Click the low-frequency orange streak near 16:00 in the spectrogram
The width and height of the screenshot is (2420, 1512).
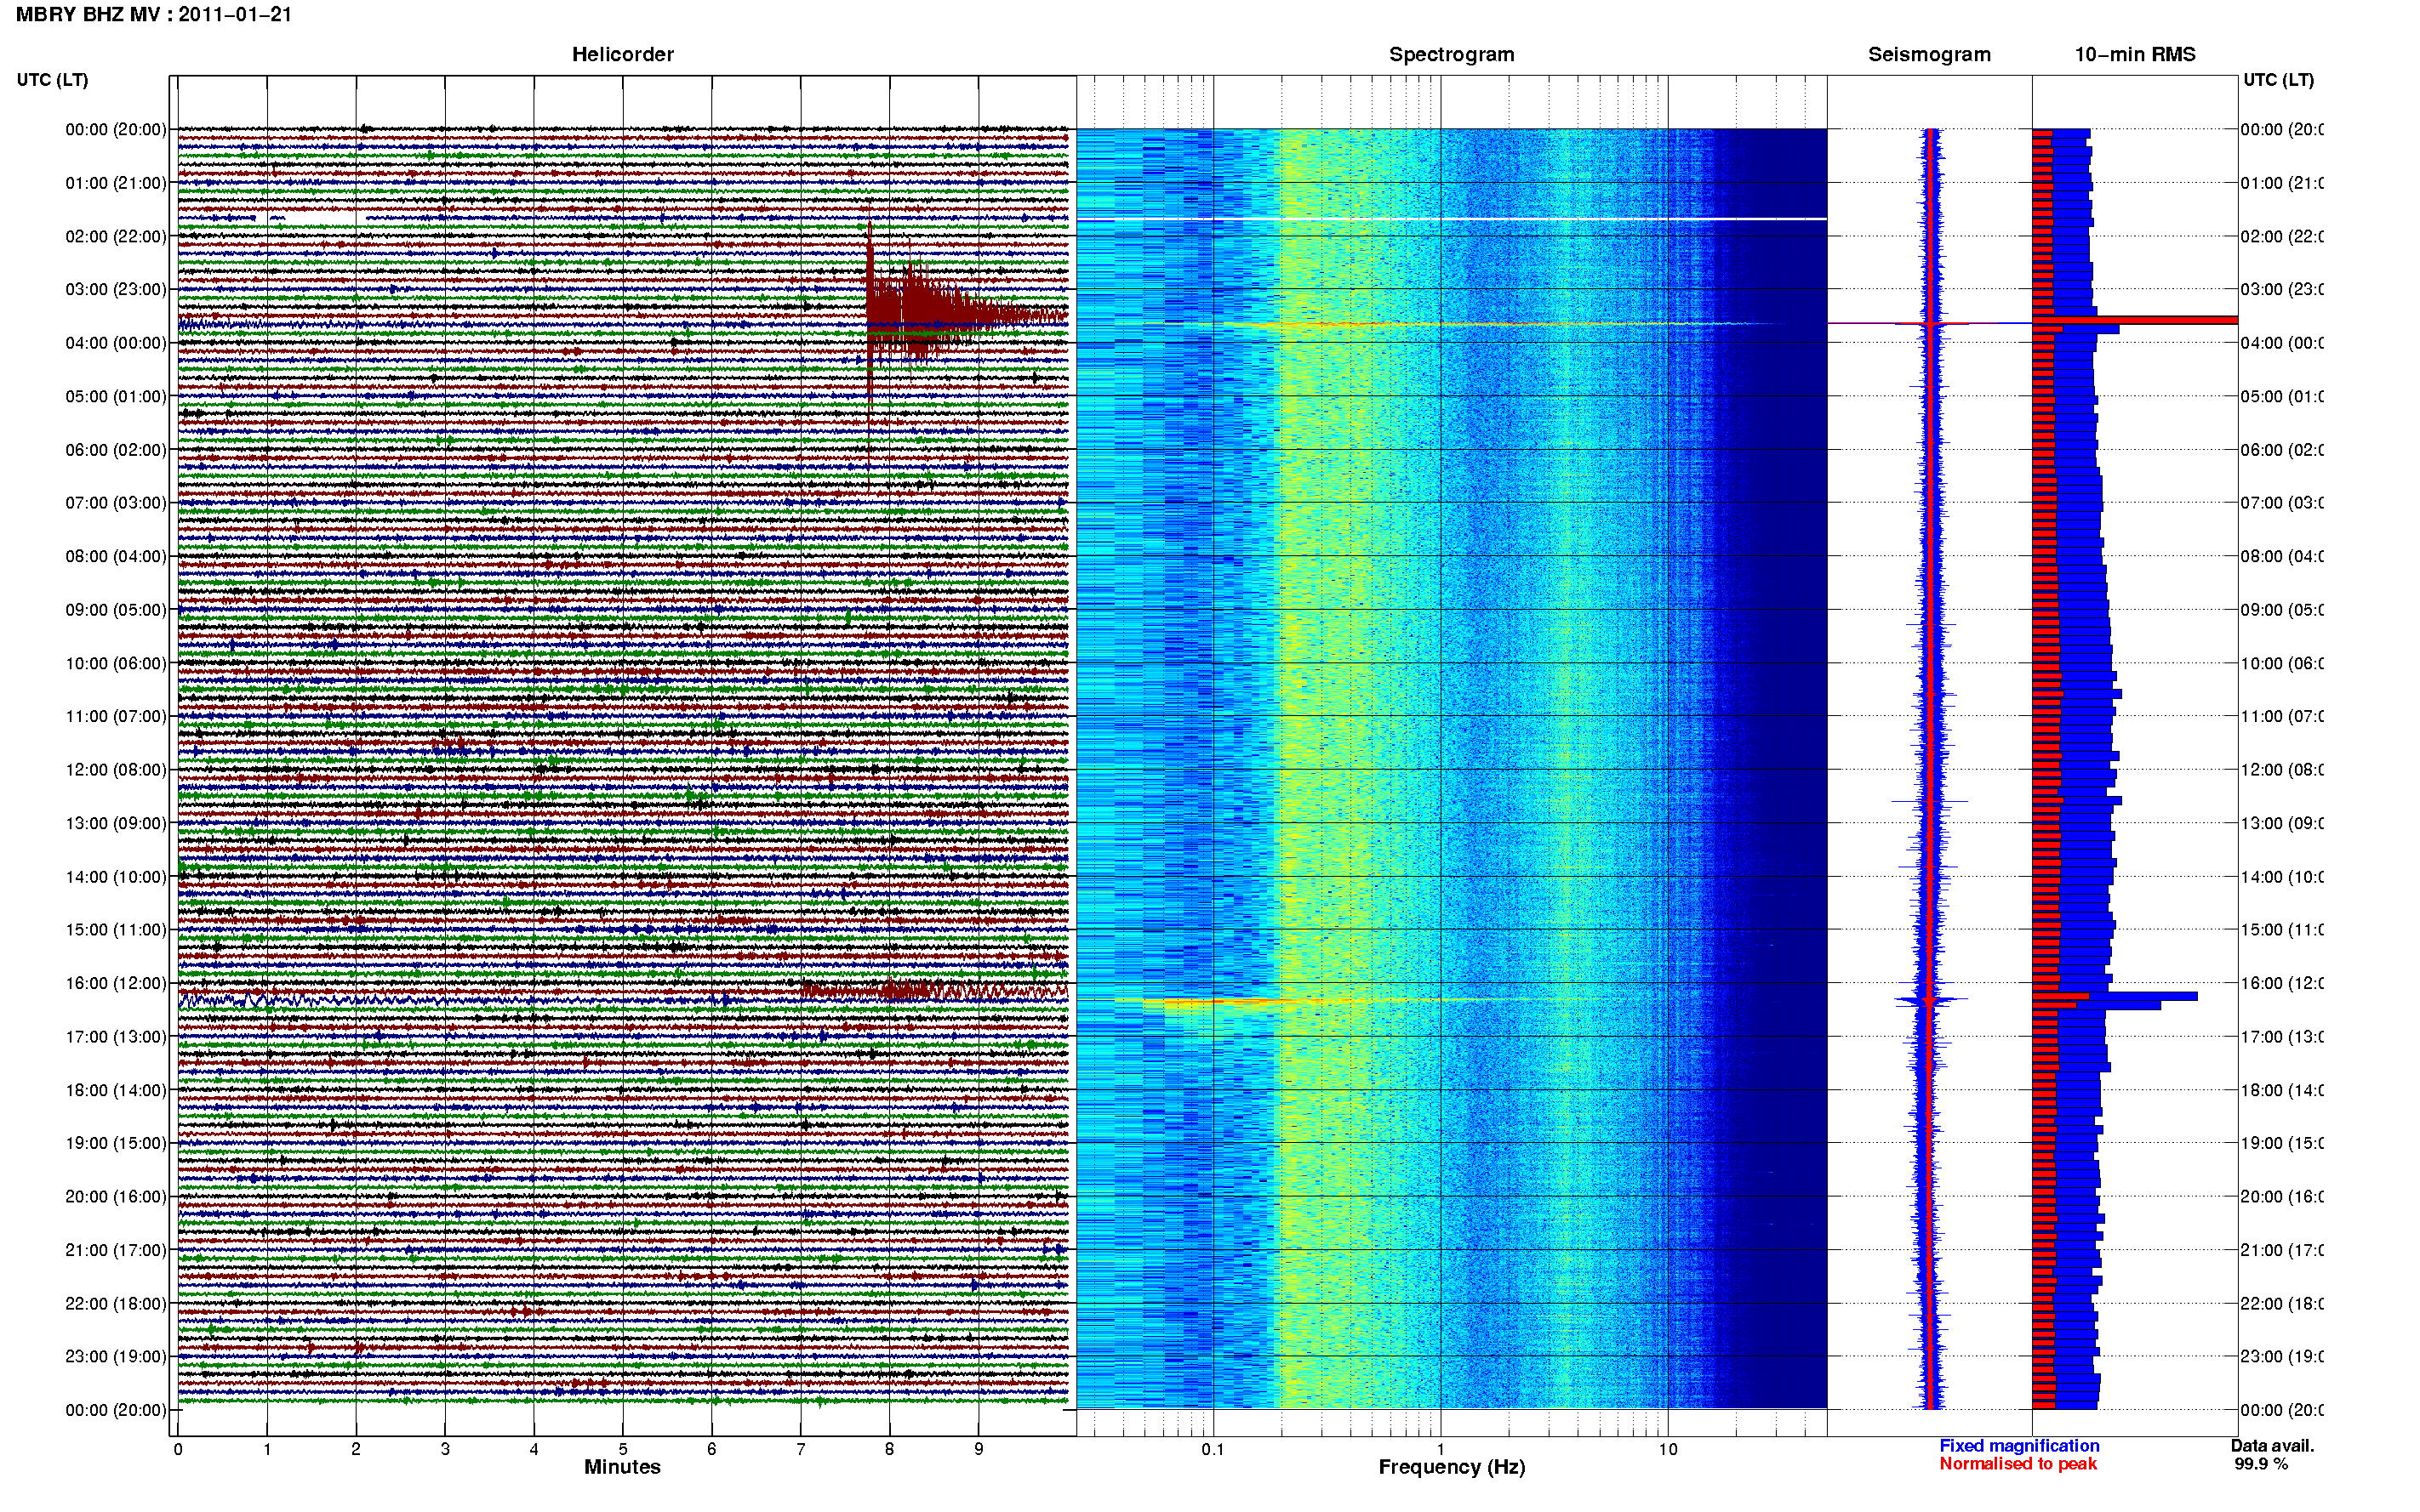pyautogui.click(x=1215, y=1001)
